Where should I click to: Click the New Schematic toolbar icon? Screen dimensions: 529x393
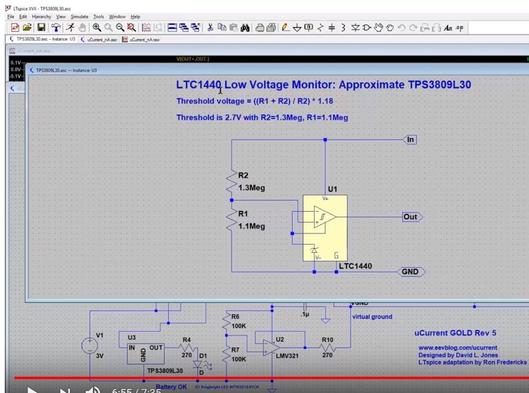15,28
